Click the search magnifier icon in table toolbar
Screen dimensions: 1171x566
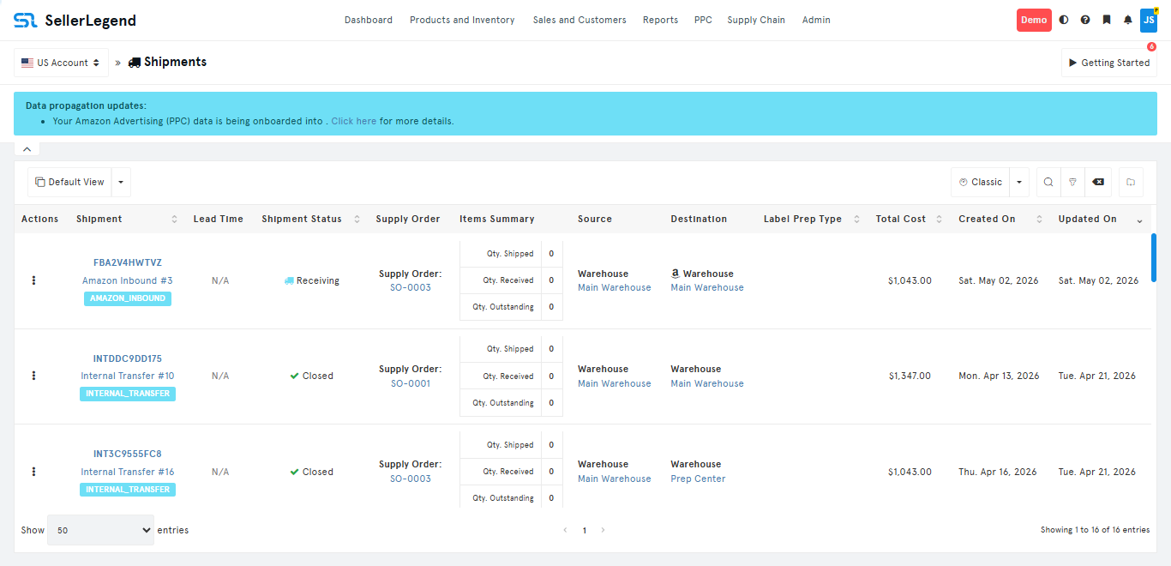[1048, 182]
